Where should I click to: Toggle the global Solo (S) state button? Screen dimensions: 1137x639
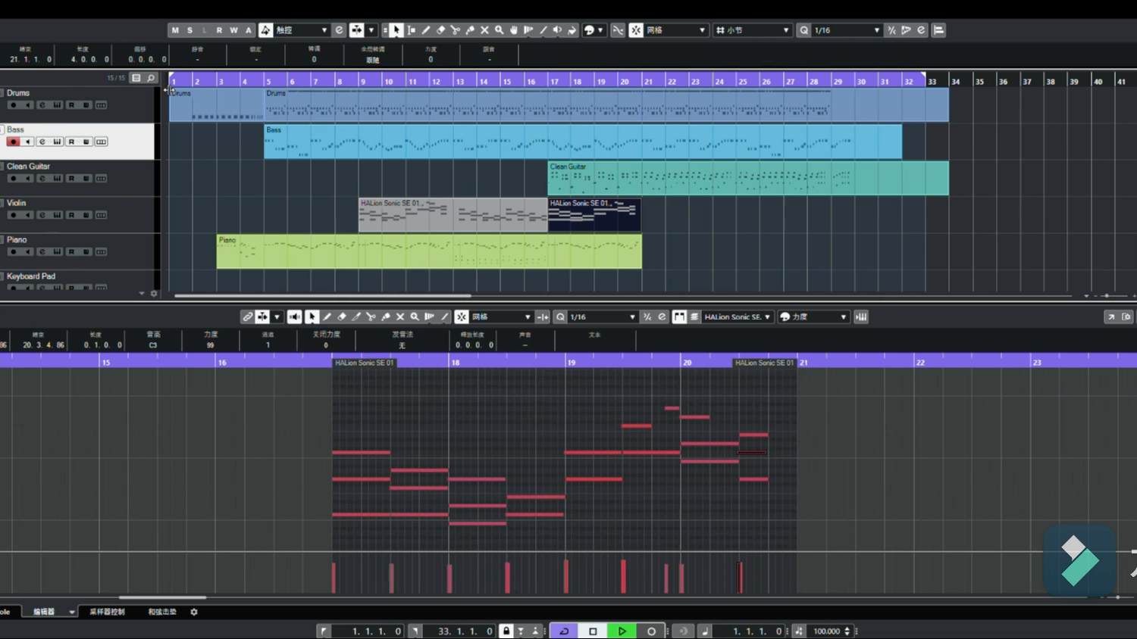[x=189, y=30]
